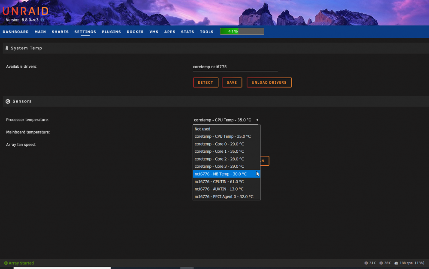Click the Sensors gauge icon

[8, 101]
